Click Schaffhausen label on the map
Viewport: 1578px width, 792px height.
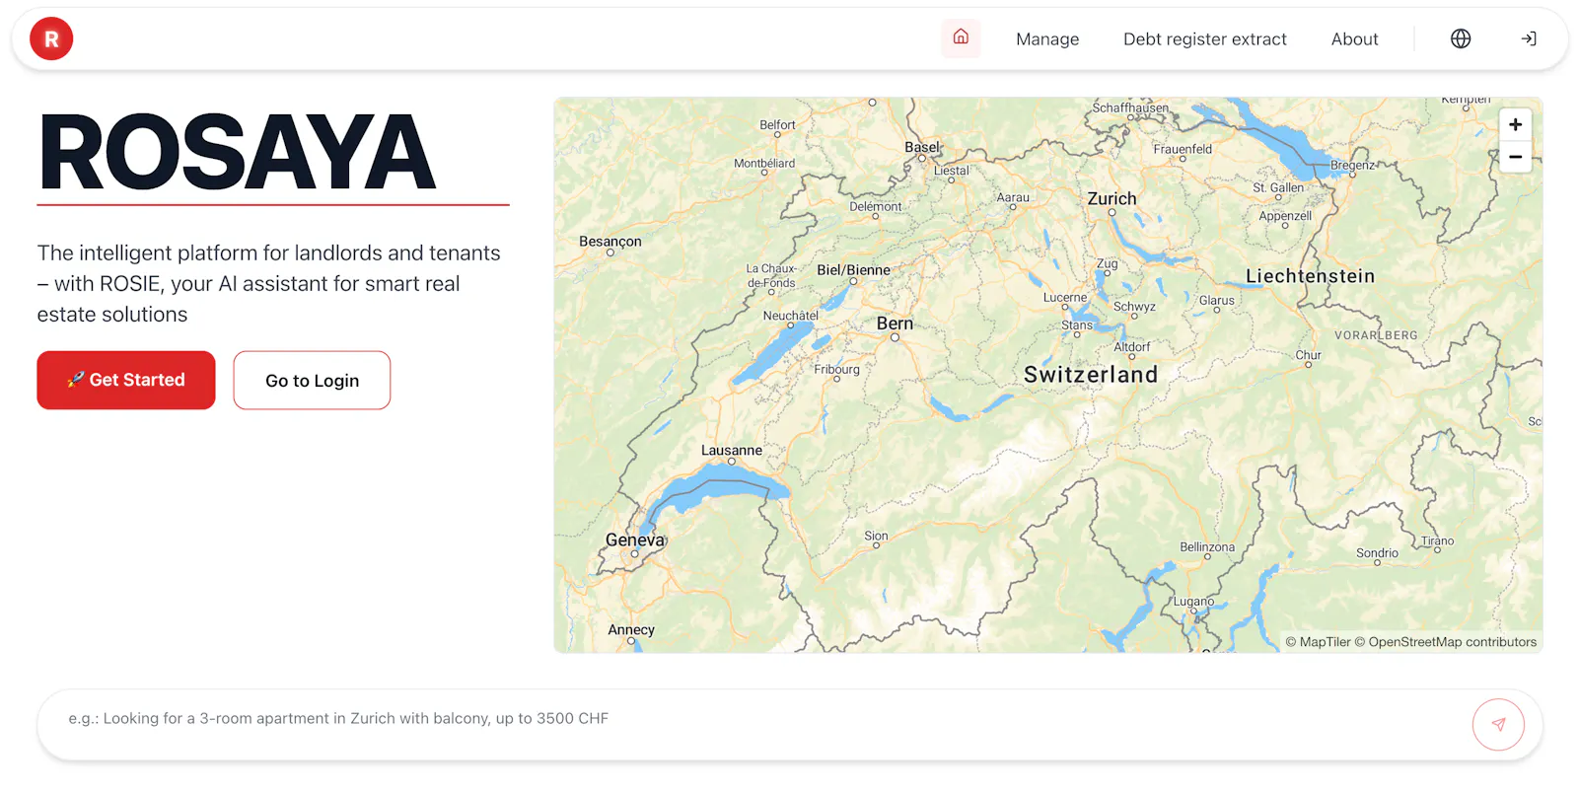tap(1130, 108)
